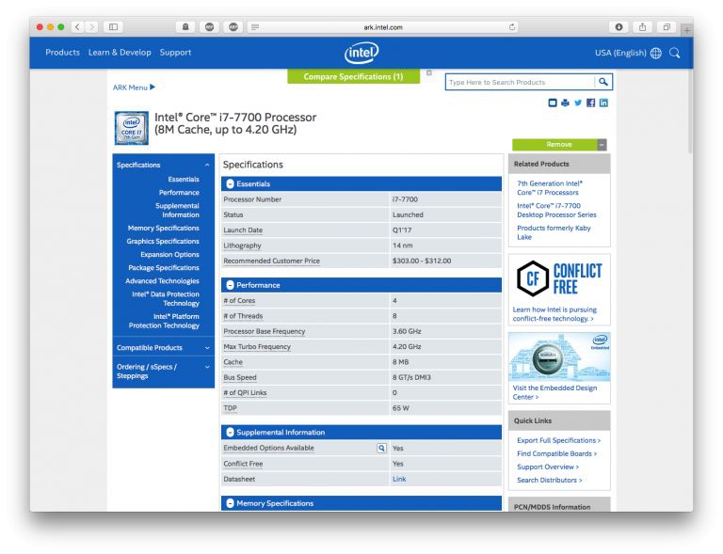The image size is (723, 554).
Task: Open the Datasheet Link
Action: tap(399, 479)
